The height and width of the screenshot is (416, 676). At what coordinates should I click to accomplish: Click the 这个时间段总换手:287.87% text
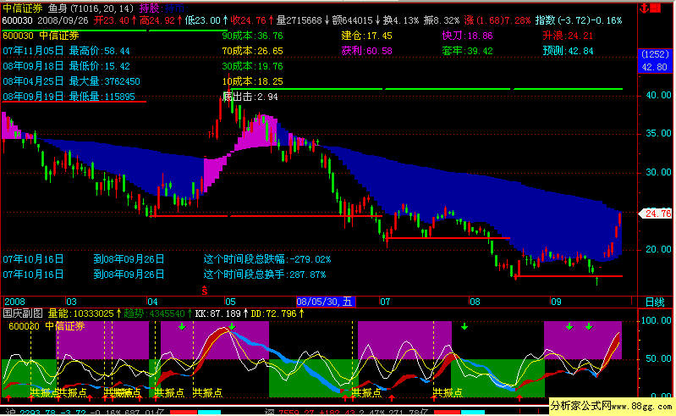(265, 275)
